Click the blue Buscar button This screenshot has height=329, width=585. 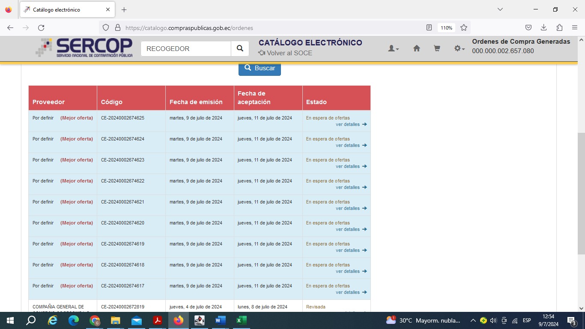260,68
